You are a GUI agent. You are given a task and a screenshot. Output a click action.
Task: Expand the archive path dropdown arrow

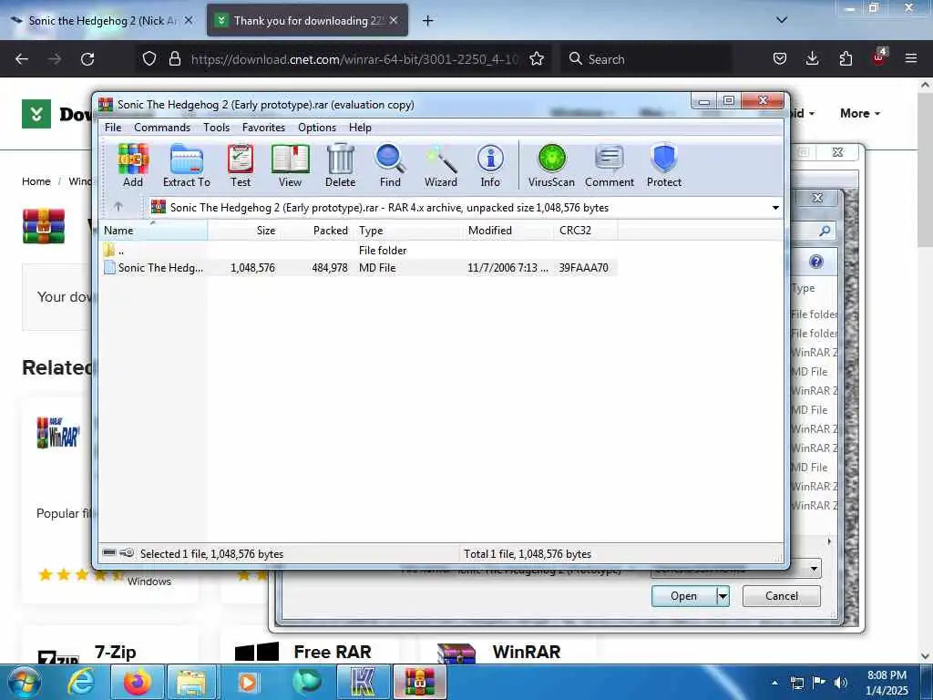pyautogui.click(x=775, y=208)
